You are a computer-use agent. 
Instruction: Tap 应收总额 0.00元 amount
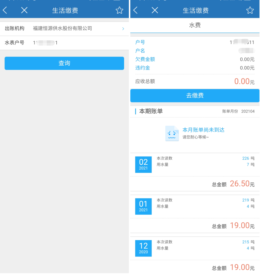[x=244, y=82]
